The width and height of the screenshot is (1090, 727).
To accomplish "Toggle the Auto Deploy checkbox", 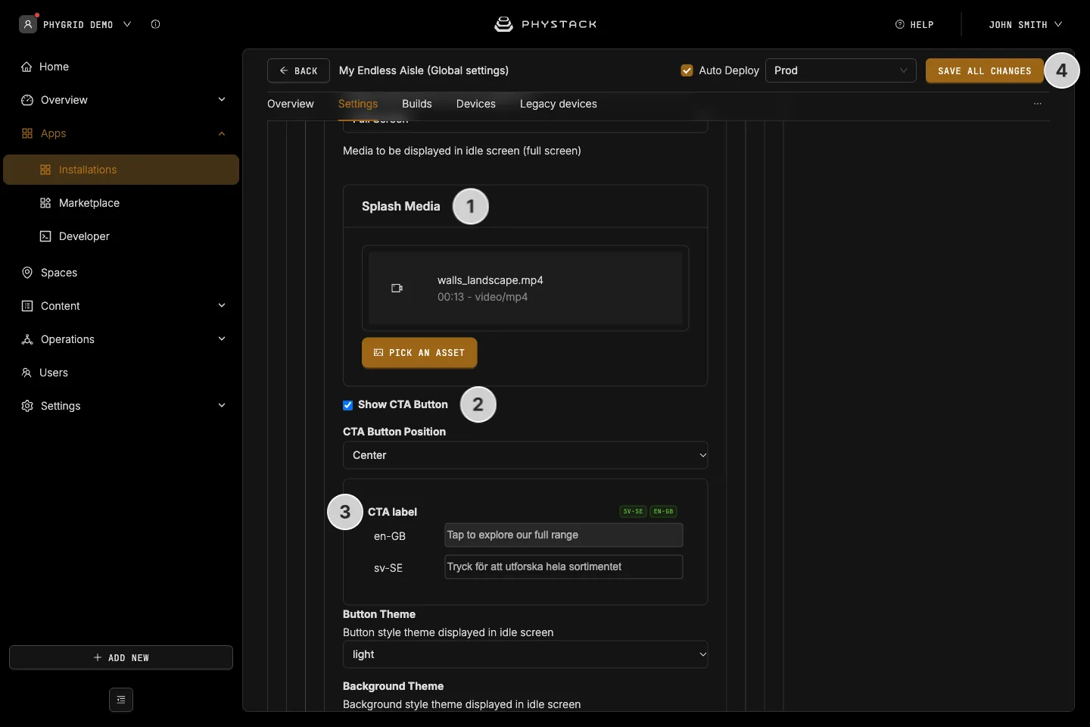I will (687, 70).
